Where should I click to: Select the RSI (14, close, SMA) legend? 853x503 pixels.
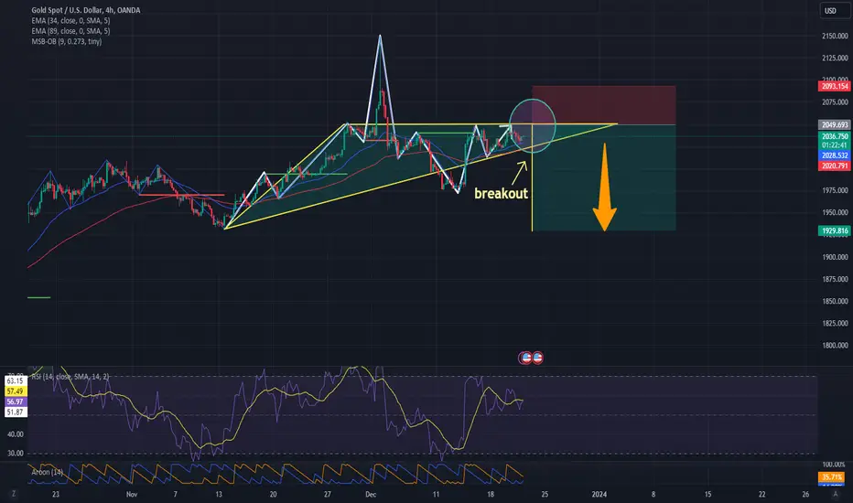pos(70,376)
